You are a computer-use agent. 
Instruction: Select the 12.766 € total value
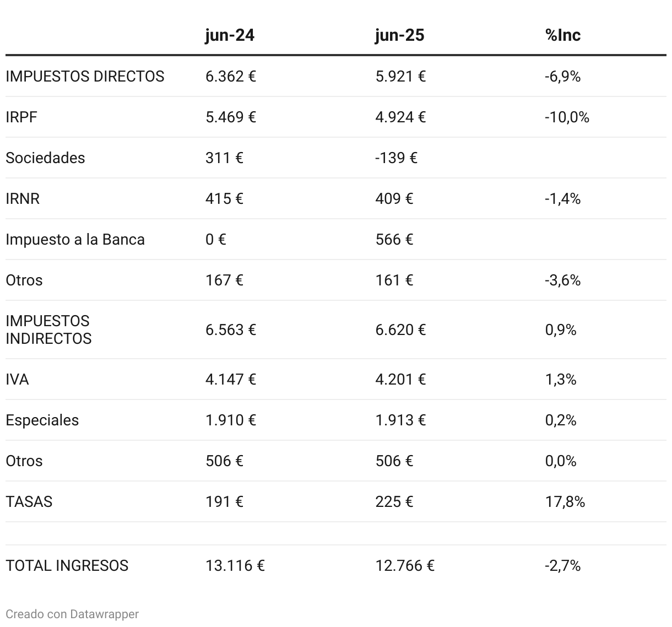(404, 565)
